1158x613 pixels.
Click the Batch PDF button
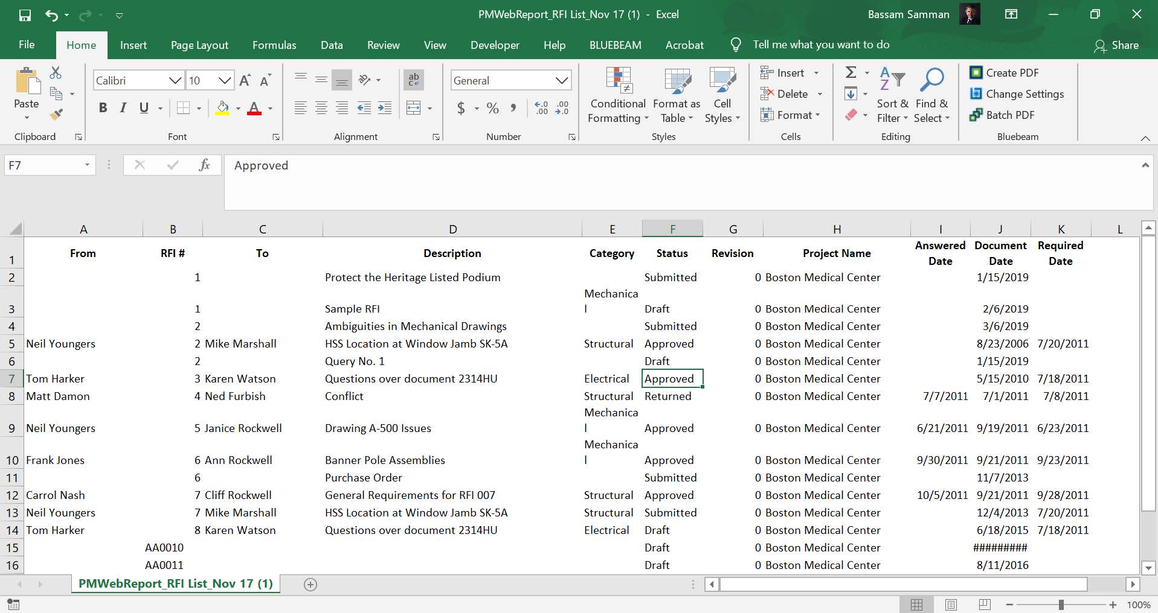coord(1002,115)
